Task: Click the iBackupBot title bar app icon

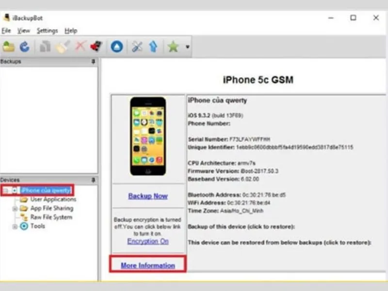Action: pyautogui.click(x=7, y=18)
